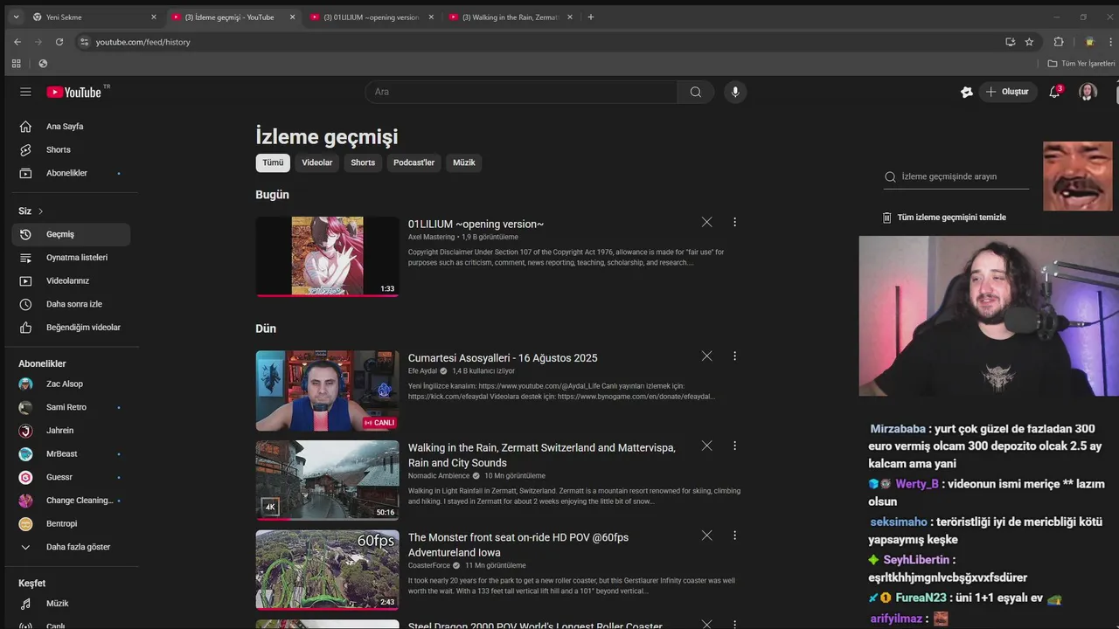Click browser back arrow

(17, 42)
